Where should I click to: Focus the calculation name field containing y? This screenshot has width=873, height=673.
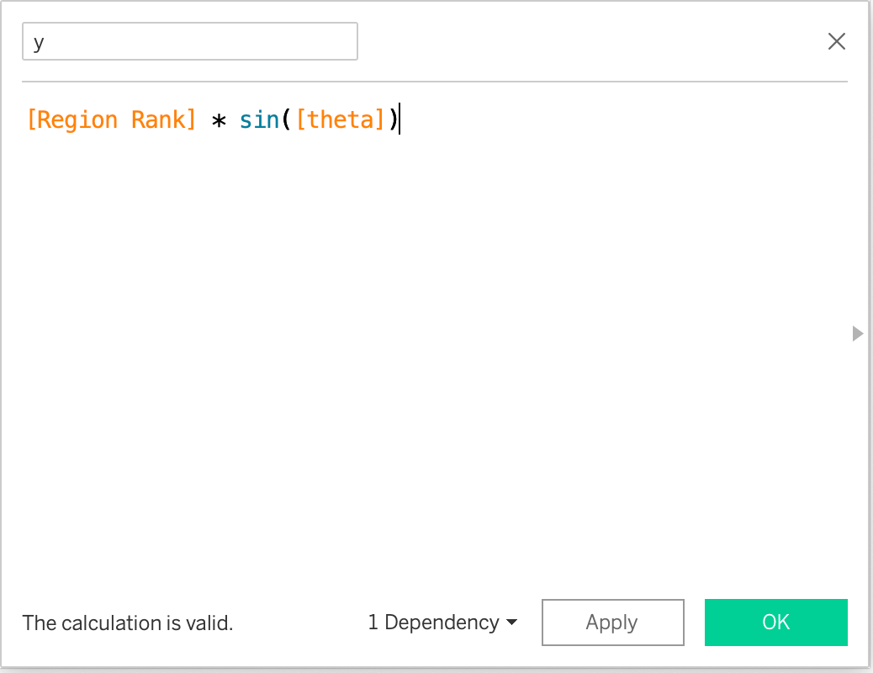(189, 42)
